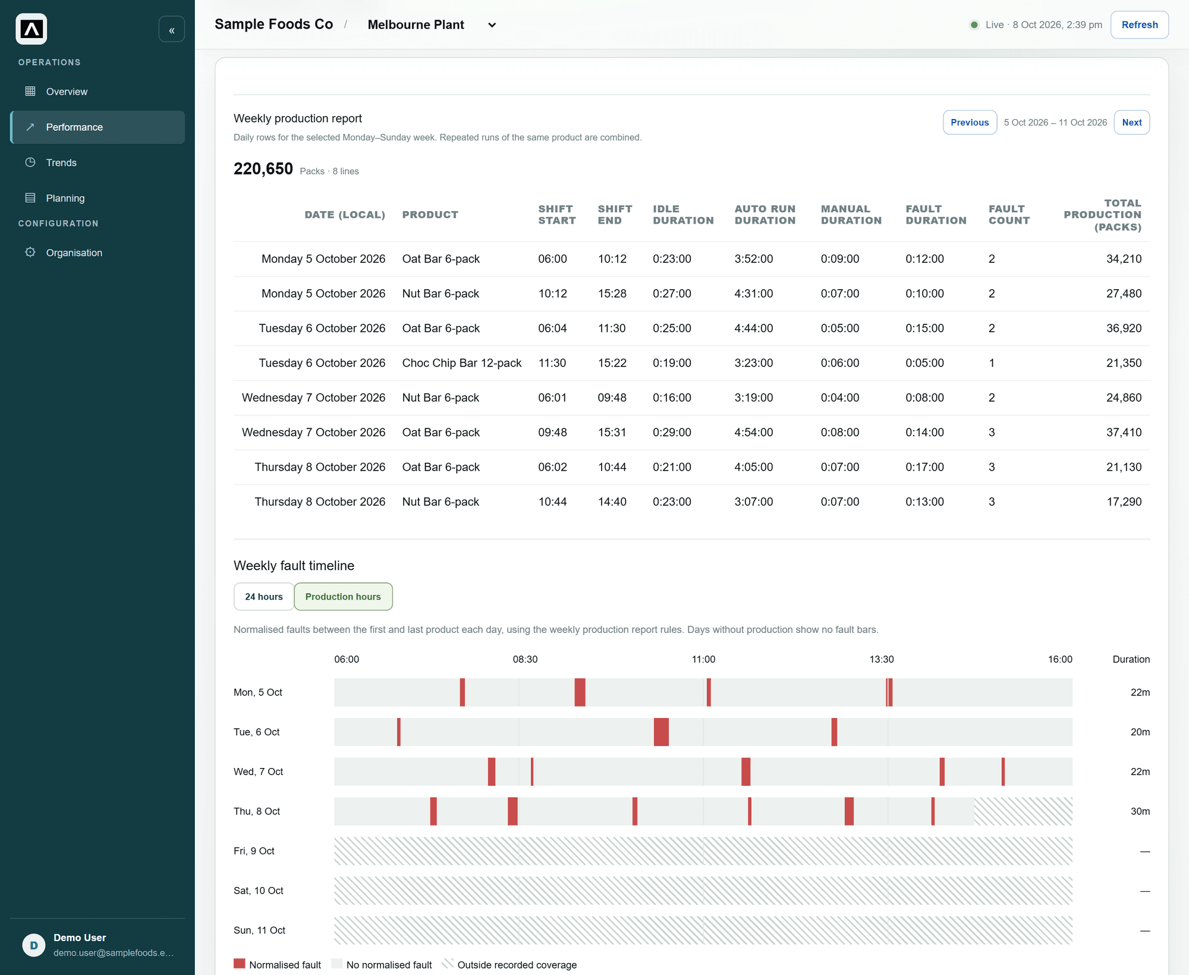
Task: Click the Choc Chip Bar 12-pack product cell
Action: (x=461, y=363)
